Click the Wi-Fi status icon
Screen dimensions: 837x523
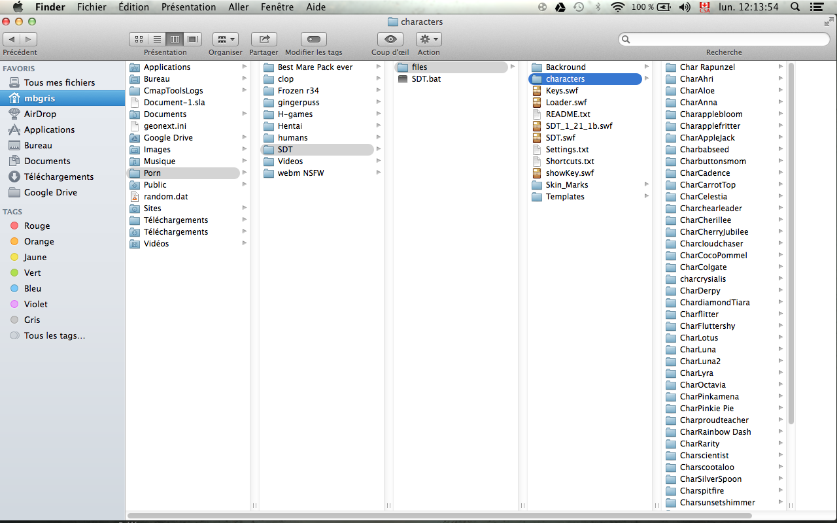[x=617, y=7]
